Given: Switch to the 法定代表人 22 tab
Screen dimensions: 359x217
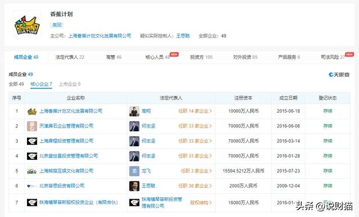Looking at the screenshot, I should (70, 57).
